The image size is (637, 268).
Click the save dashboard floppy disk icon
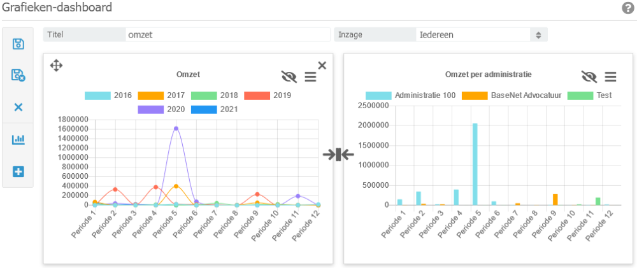coord(18,44)
